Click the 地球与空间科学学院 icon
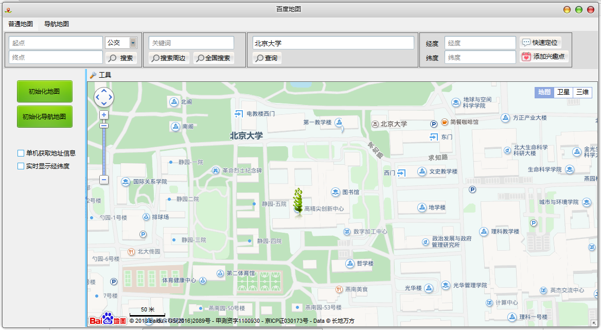The width and height of the screenshot is (601, 330). [x=456, y=102]
